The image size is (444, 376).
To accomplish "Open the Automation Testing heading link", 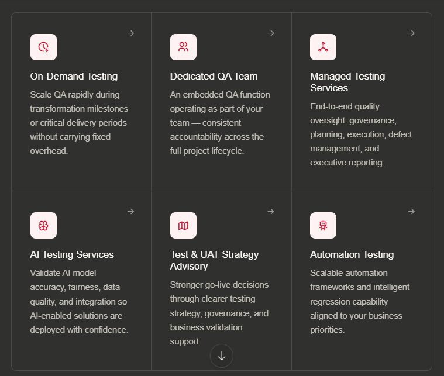I will click(352, 254).
